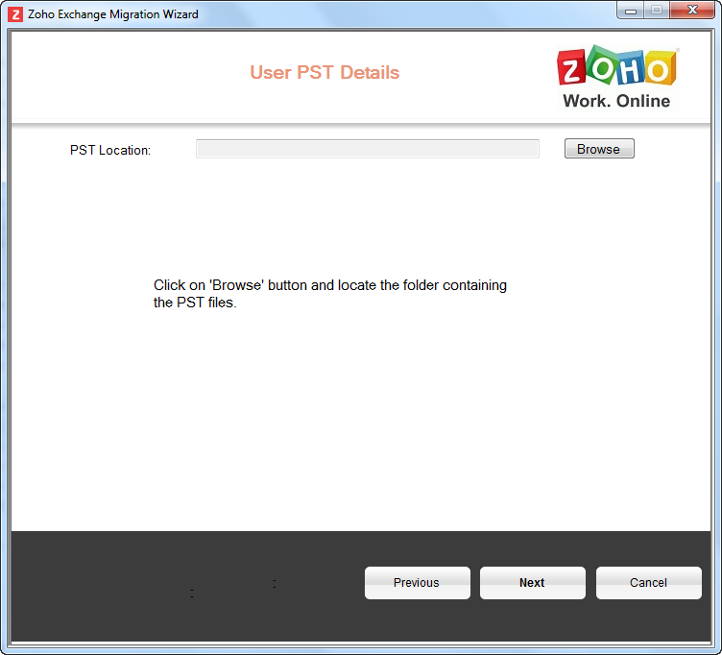
Task: Click the Browse button to locate PST folder
Action: click(599, 149)
